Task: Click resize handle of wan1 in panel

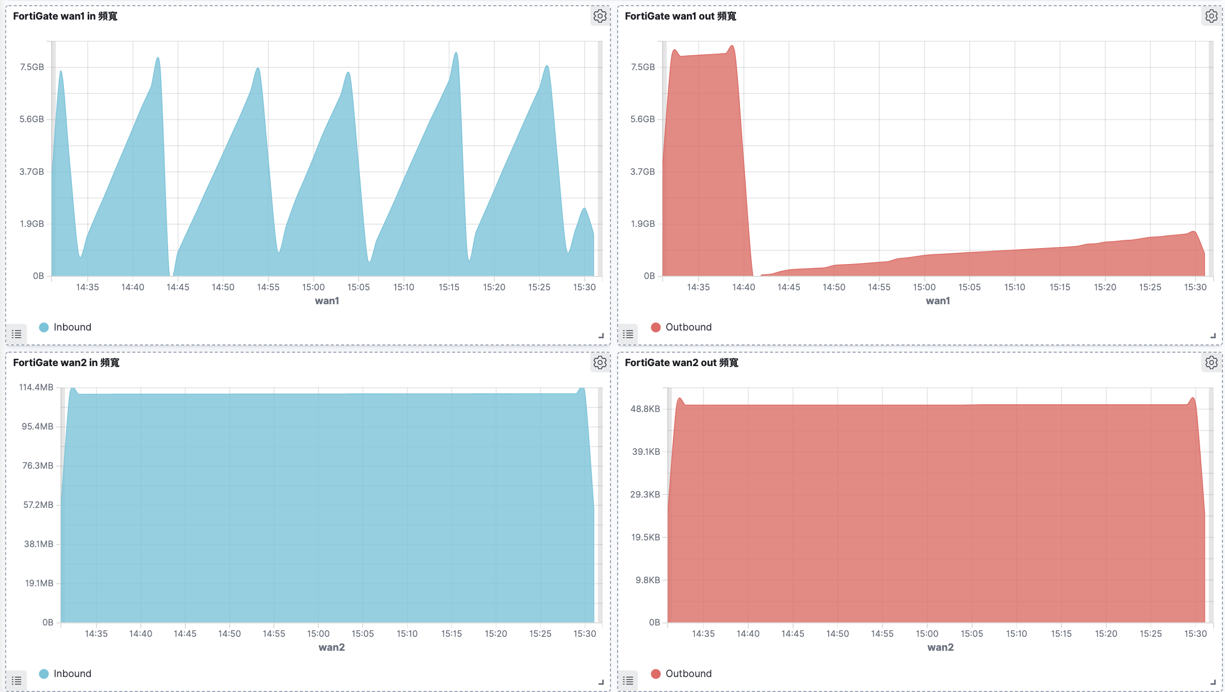Action: [x=601, y=336]
